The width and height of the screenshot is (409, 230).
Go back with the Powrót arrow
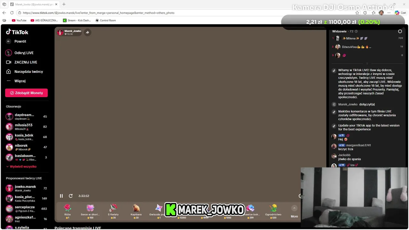coord(9,41)
